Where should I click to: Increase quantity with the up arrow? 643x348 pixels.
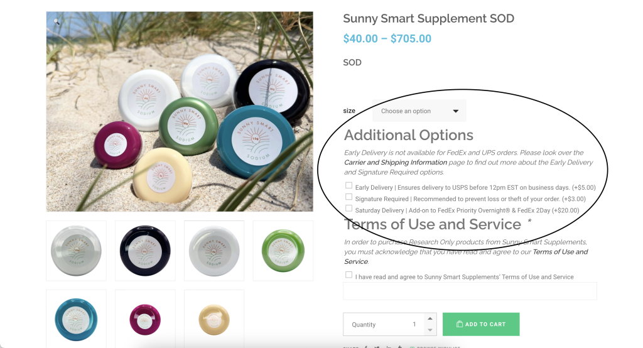pyautogui.click(x=430, y=318)
